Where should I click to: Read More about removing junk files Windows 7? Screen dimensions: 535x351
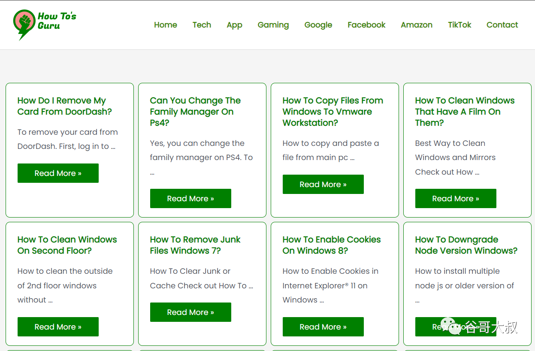pyautogui.click(x=190, y=312)
